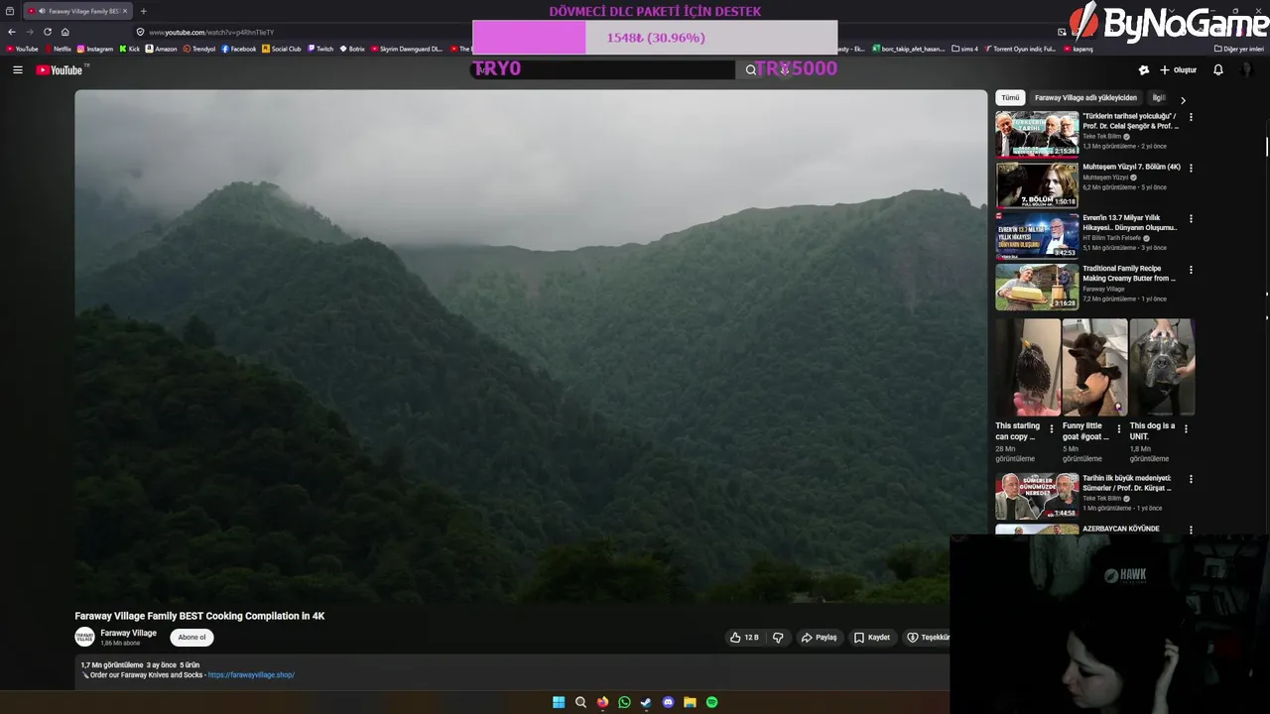Open a new browser tab with plus

(143, 11)
